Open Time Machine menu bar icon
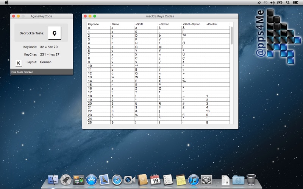 (266, 2)
